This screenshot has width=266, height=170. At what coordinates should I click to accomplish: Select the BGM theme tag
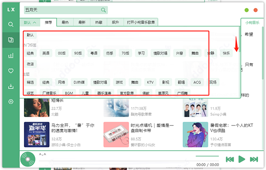pos(69,93)
